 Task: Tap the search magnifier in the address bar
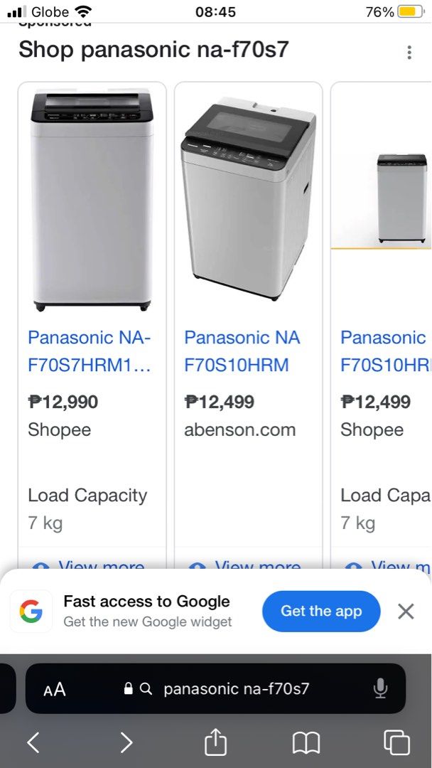[x=146, y=688]
